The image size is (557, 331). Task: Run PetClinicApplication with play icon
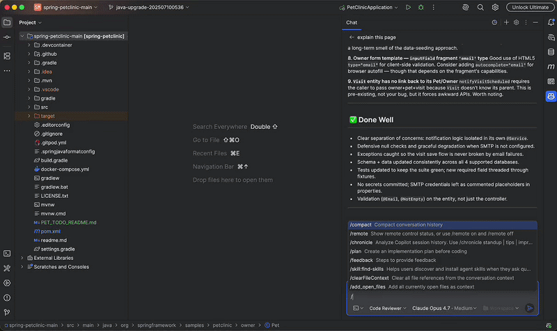tap(408, 7)
